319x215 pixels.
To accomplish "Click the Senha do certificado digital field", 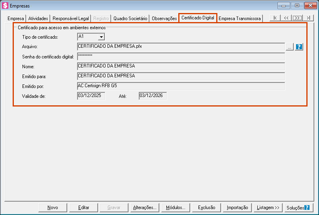I will (x=181, y=56).
